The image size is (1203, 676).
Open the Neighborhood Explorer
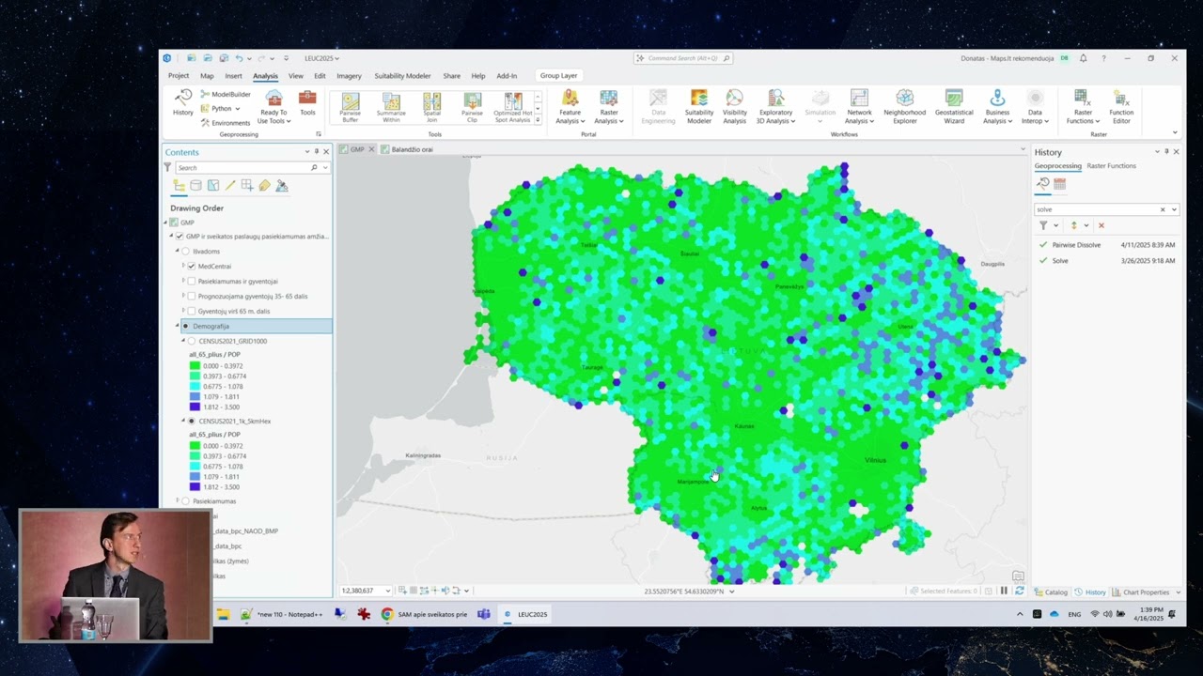point(904,107)
